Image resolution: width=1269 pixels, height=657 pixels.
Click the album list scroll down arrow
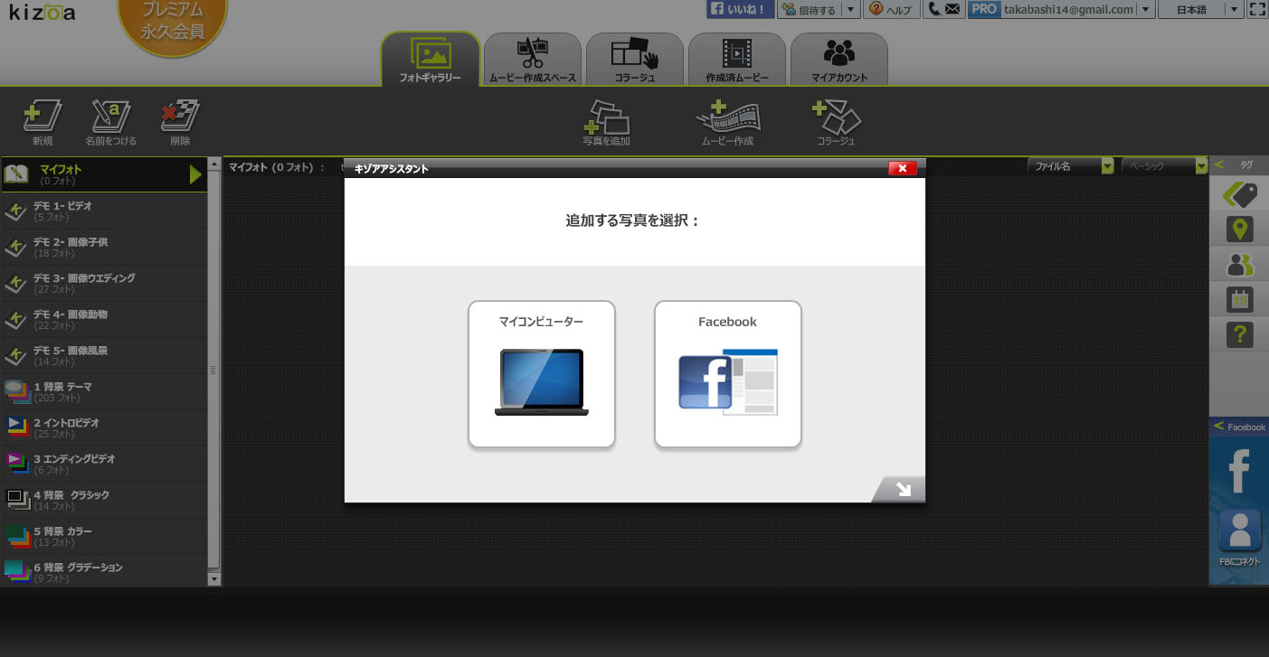click(x=214, y=578)
